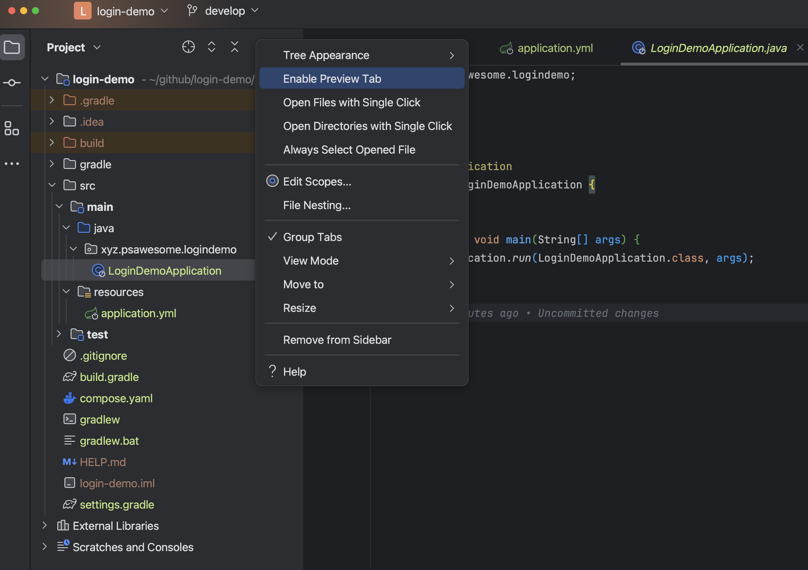The image size is (808, 570).
Task: Click the Collapse All icon in the Project header
Action: click(x=234, y=47)
